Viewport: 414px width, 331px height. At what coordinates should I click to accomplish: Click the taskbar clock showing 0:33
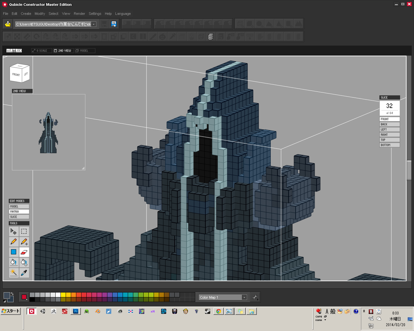tap(395, 313)
